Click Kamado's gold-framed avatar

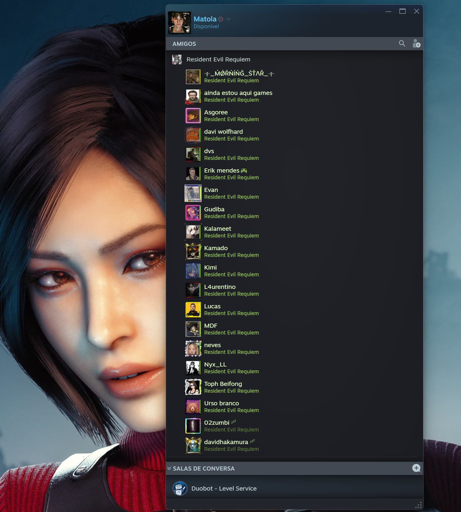click(193, 251)
